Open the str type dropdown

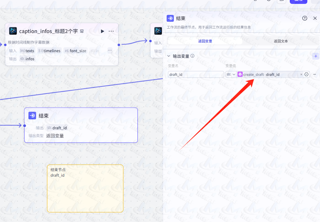230,74
